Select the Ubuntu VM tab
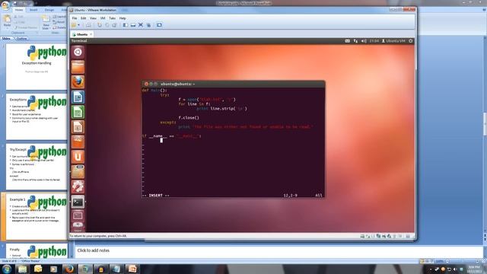 (x=82, y=34)
